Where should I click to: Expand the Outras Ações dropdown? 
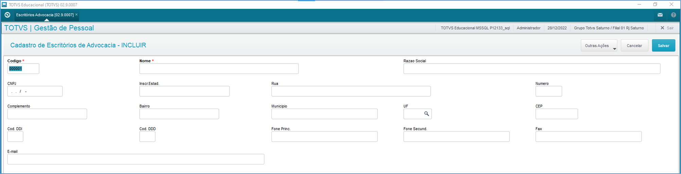[x=599, y=46]
